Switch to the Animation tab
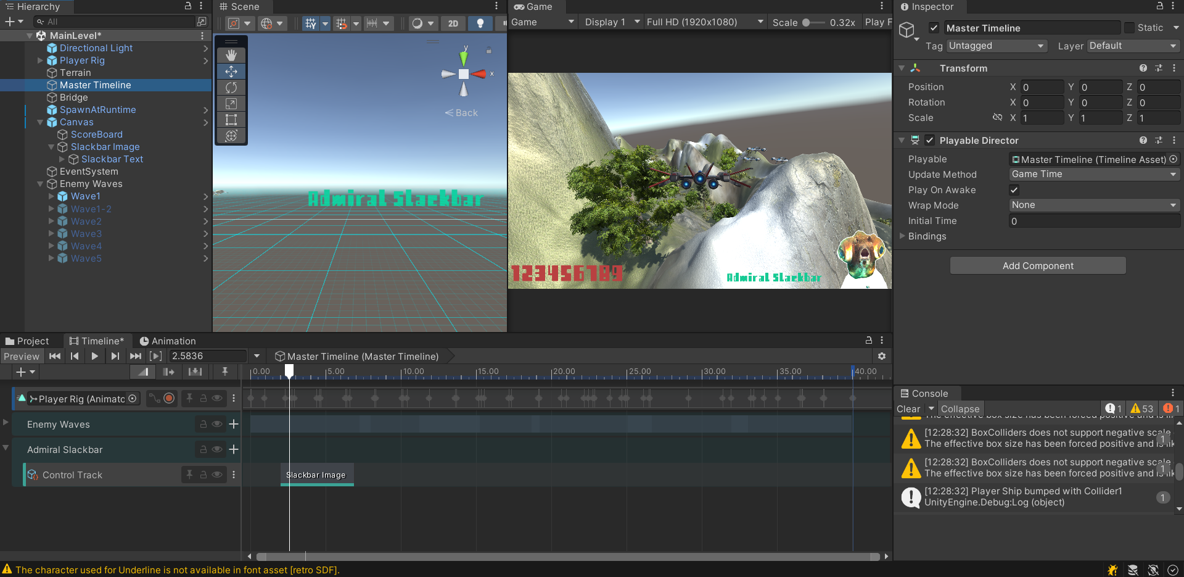 pos(168,341)
